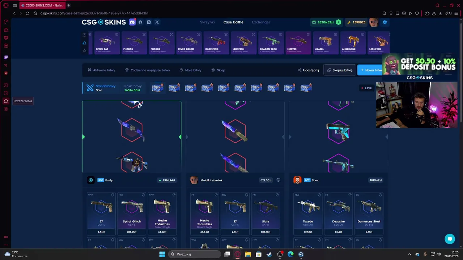Open Steam from the Windows taskbar
Viewport: 463px width, 260px height.
pos(269,254)
